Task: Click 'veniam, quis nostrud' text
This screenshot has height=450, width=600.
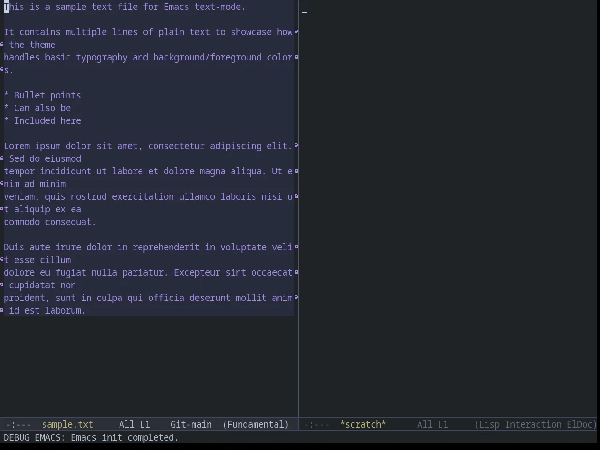Action: 55,196
